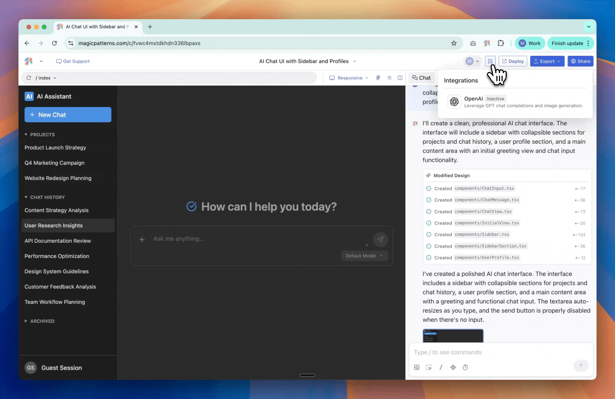
Task: Click the slash commands icon
Action: click(441, 367)
